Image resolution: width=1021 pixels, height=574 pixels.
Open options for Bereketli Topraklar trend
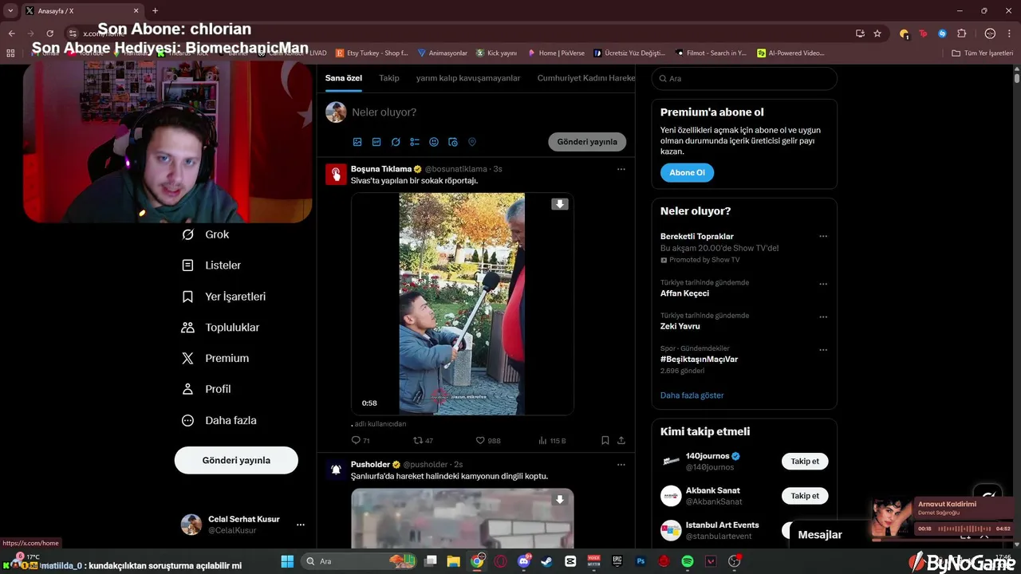point(823,236)
